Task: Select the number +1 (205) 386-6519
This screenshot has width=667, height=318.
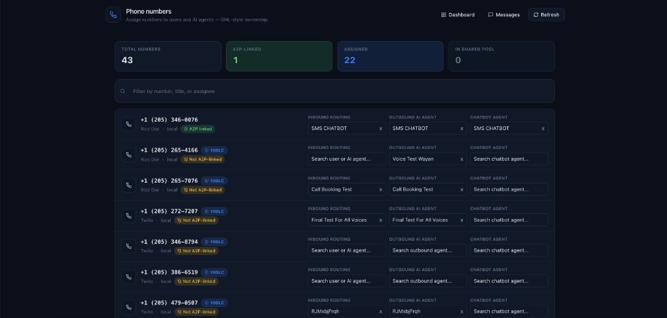Action: [169, 272]
